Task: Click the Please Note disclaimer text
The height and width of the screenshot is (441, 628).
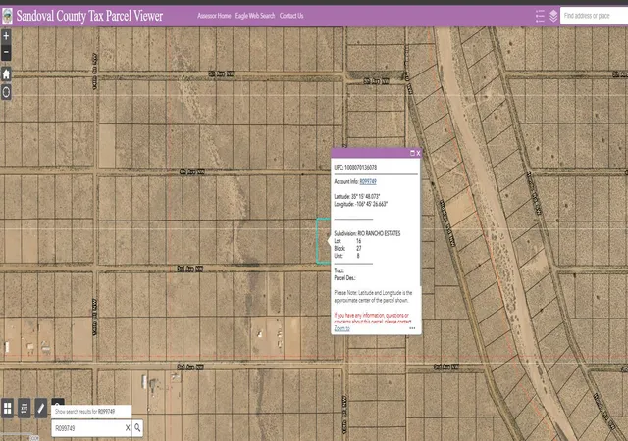Action: point(373,297)
